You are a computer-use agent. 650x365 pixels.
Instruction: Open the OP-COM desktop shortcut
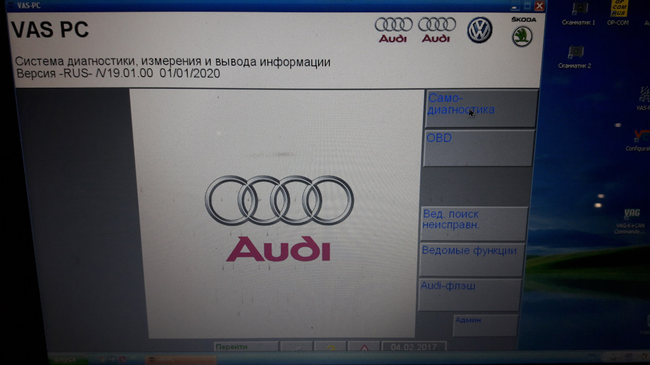pyautogui.click(x=618, y=14)
